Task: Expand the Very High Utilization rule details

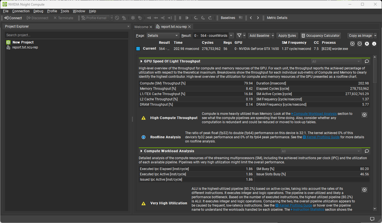Action: pyautogui.click(x=364, y=190)
